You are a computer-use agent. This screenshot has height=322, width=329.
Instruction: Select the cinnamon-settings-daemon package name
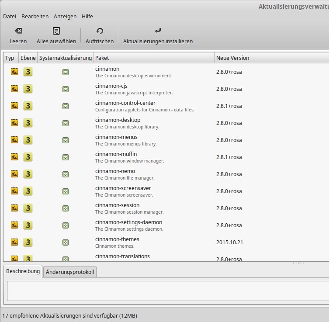tap(128, 222)
